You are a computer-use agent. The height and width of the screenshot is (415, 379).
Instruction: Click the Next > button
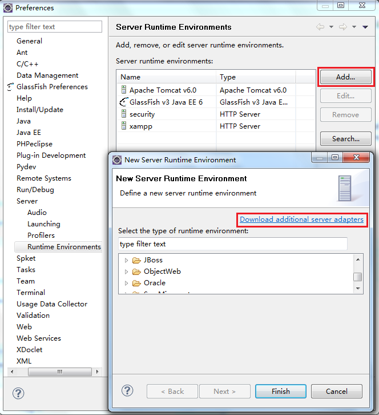click(225, 391)
